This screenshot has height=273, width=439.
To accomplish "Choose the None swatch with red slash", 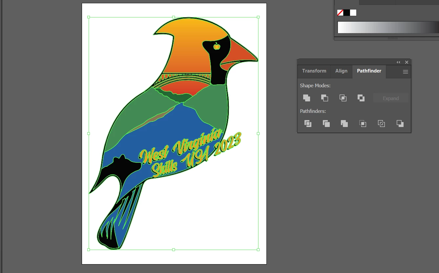I will pos(340,13).
